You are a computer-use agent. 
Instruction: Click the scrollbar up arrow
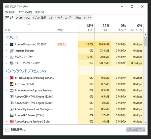pos(145,35)
